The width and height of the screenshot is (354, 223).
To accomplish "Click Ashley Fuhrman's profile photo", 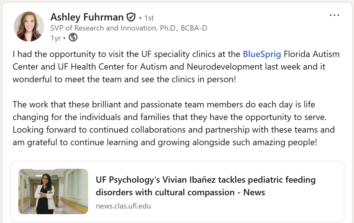I will click(29, 26).
